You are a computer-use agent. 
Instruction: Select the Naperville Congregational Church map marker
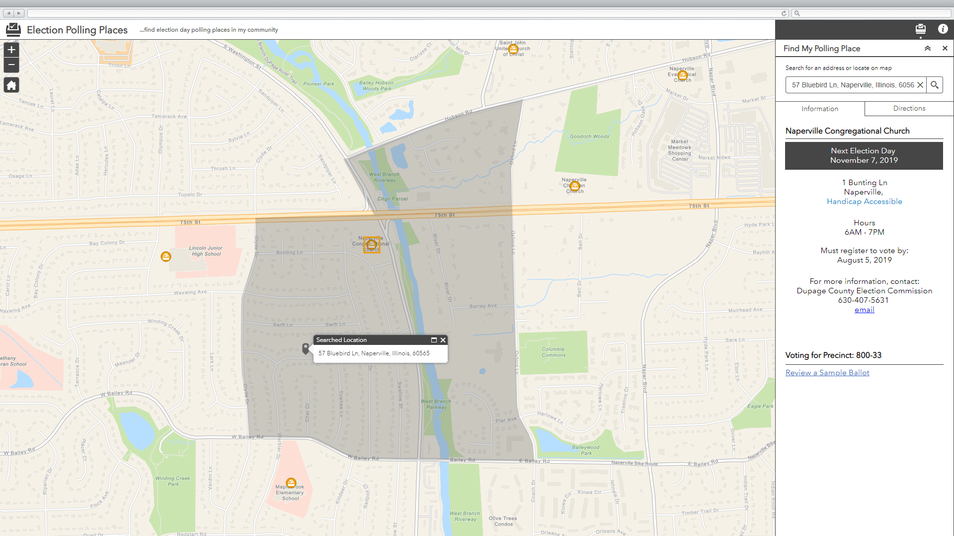click(x=371, y=244)
